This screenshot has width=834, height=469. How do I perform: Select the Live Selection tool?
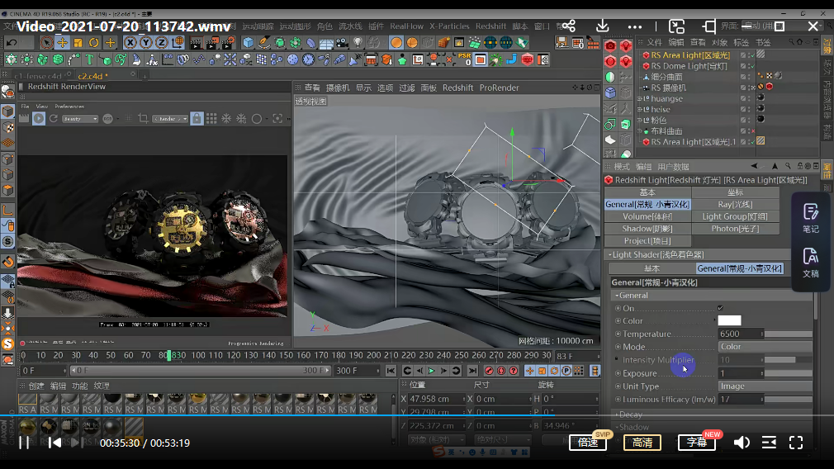click(x=47, y=43)
